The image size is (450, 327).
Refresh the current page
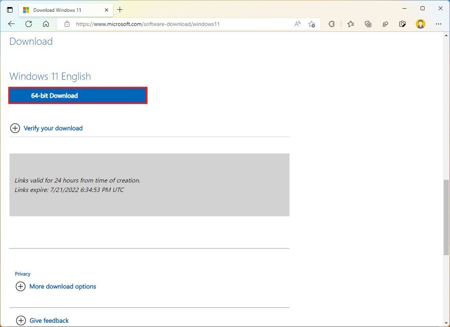click(28, 24)
